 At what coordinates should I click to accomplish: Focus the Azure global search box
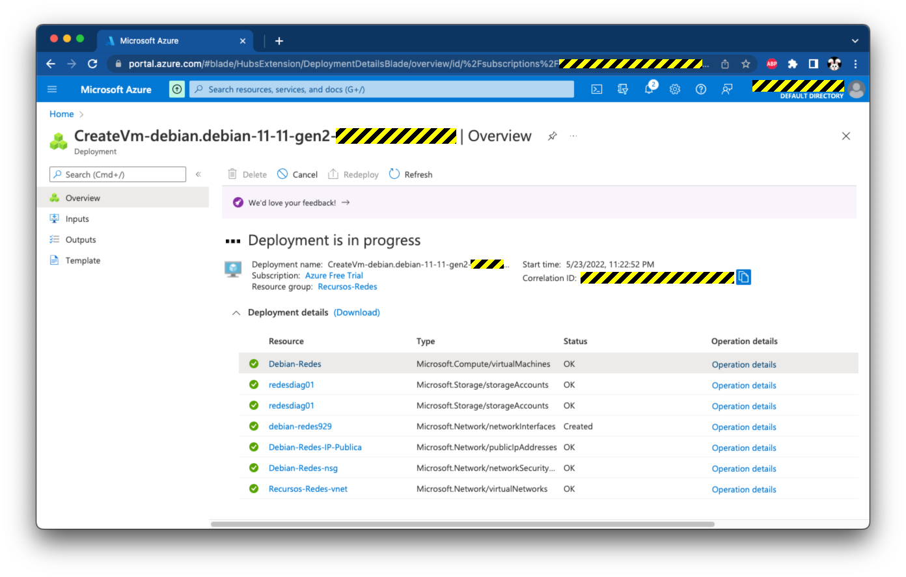click(382, 90)
